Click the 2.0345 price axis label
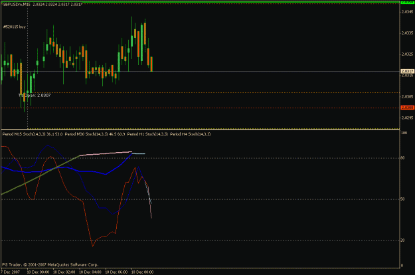Image resolution: width=415 pixels, height=275 pixels. click(x=407, y=12)
